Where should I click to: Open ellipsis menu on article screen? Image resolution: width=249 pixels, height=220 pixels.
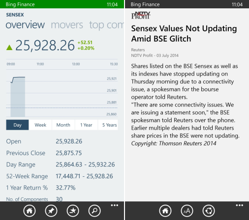(240, 205)
